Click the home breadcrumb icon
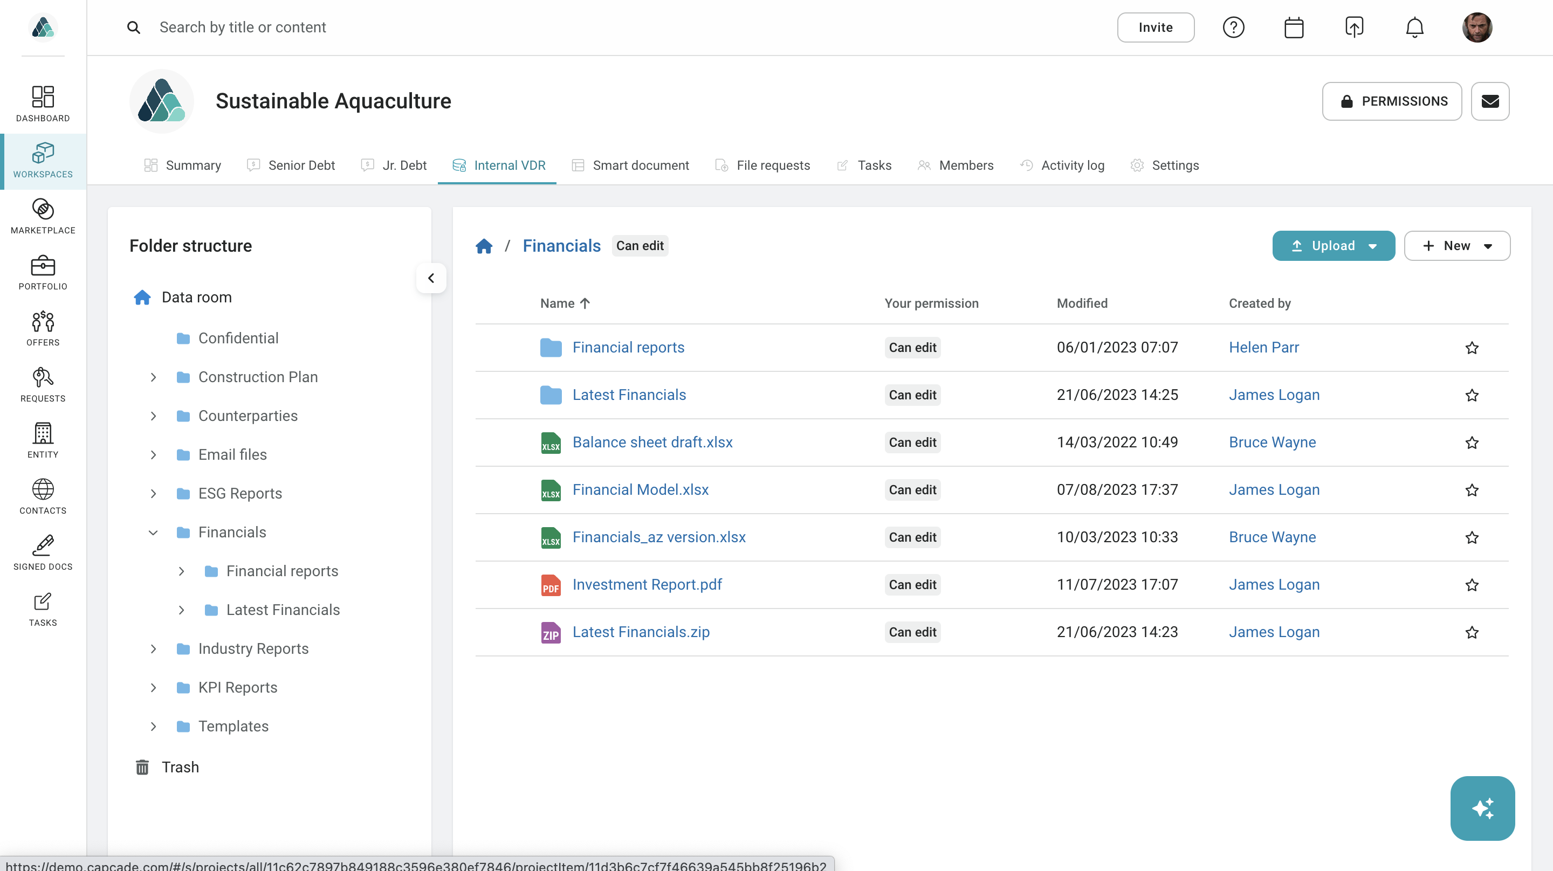 (484, 246)
